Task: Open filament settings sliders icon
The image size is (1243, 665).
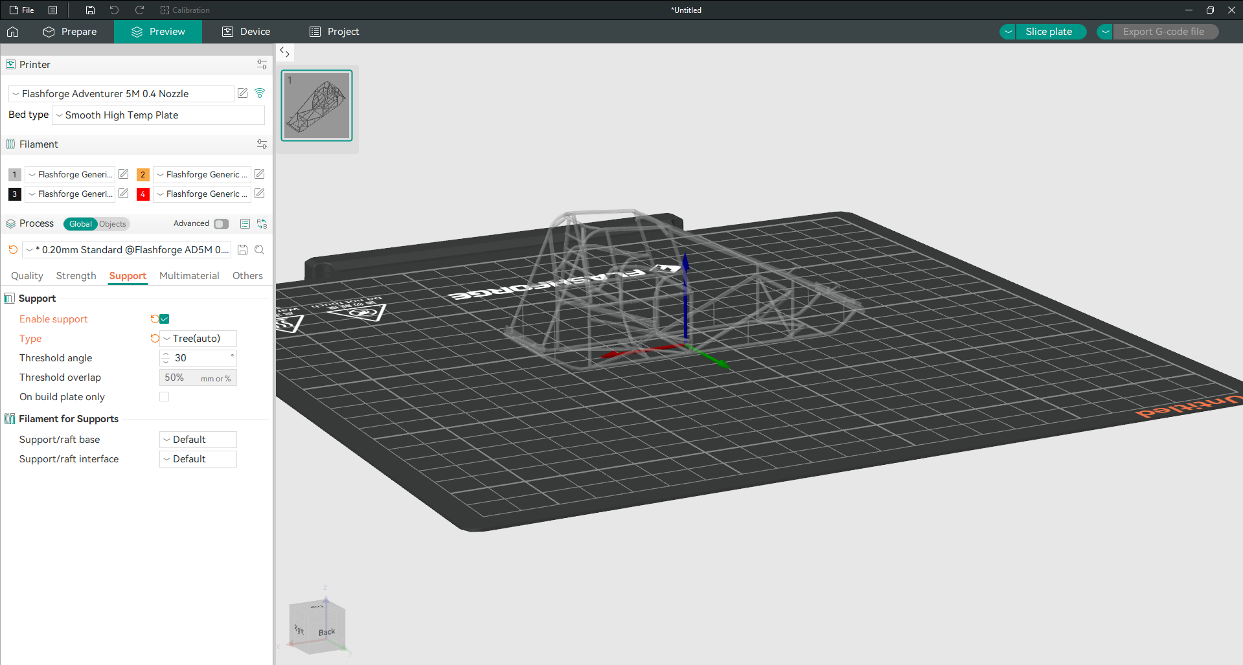Action: click(262, 144)
